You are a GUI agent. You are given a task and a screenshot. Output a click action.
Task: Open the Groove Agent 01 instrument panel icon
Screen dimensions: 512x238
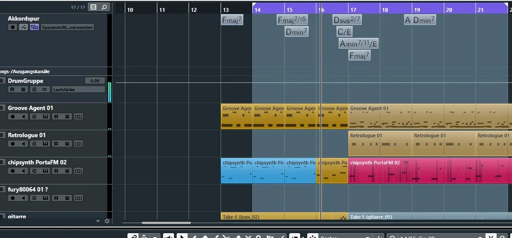click(45, 117)
